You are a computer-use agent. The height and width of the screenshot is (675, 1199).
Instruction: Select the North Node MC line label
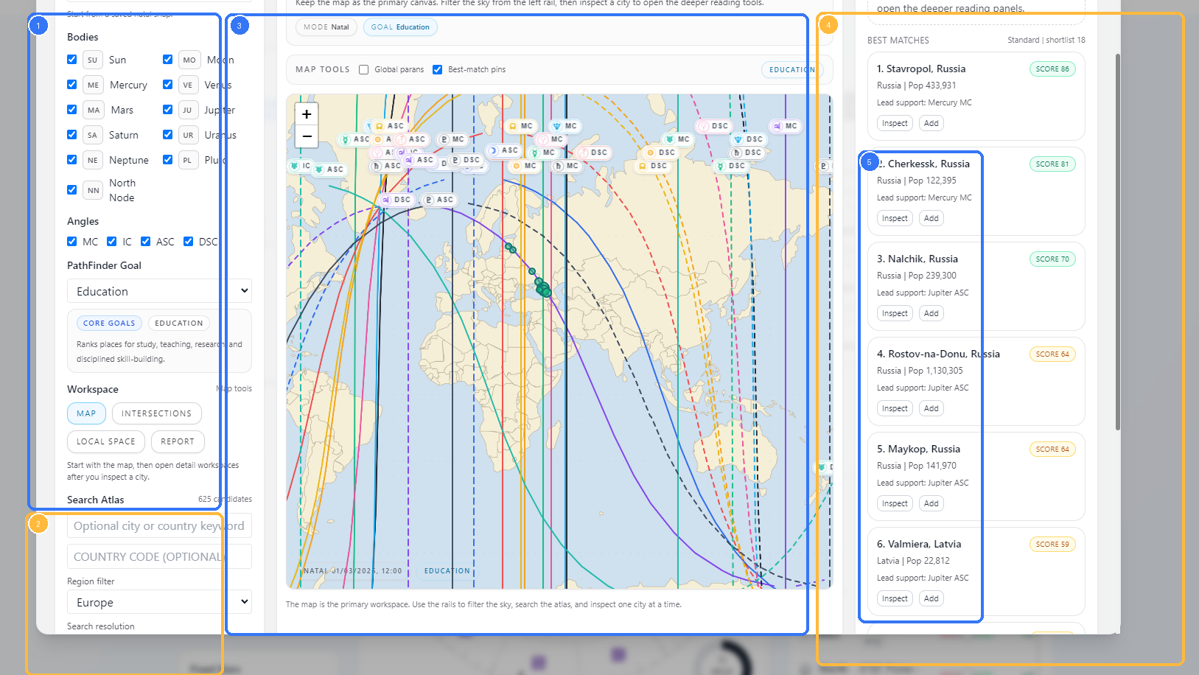click(x=520, y=126)
